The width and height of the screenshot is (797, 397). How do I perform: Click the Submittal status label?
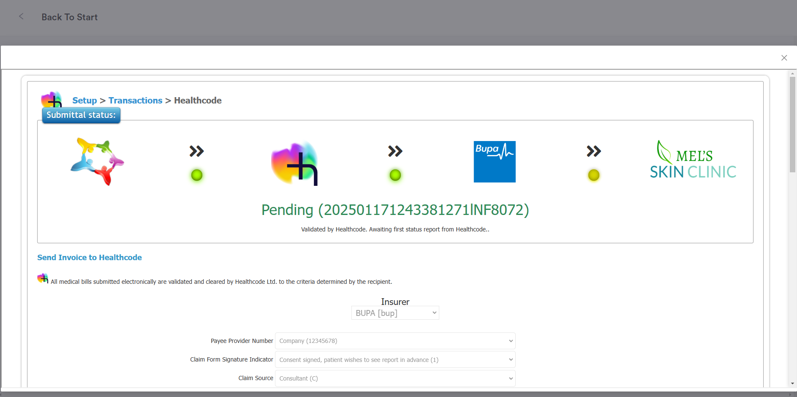[x=81, y=115]
